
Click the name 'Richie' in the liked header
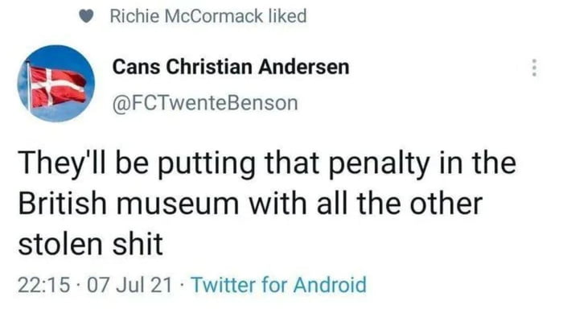134,17
